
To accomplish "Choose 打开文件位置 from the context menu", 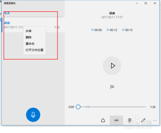I will (x=34, y=50).
